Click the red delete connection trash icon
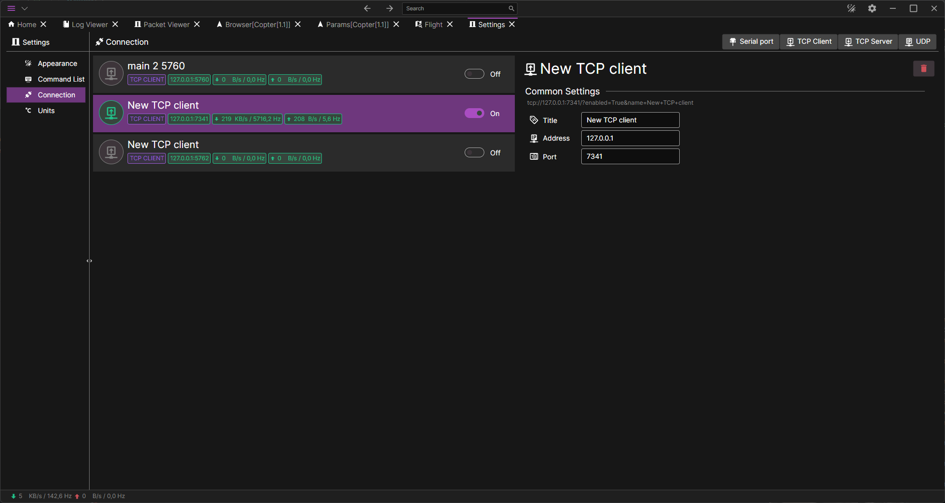Viewport: 945px width, 503px height. click(x=923, y=69)
